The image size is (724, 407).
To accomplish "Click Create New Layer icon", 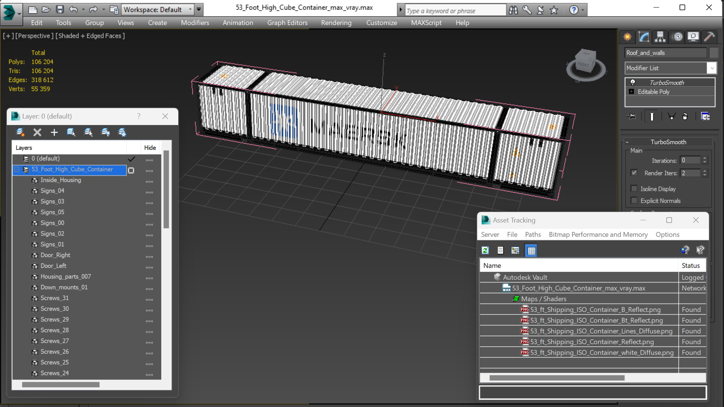I will click(x=20, y=132).
